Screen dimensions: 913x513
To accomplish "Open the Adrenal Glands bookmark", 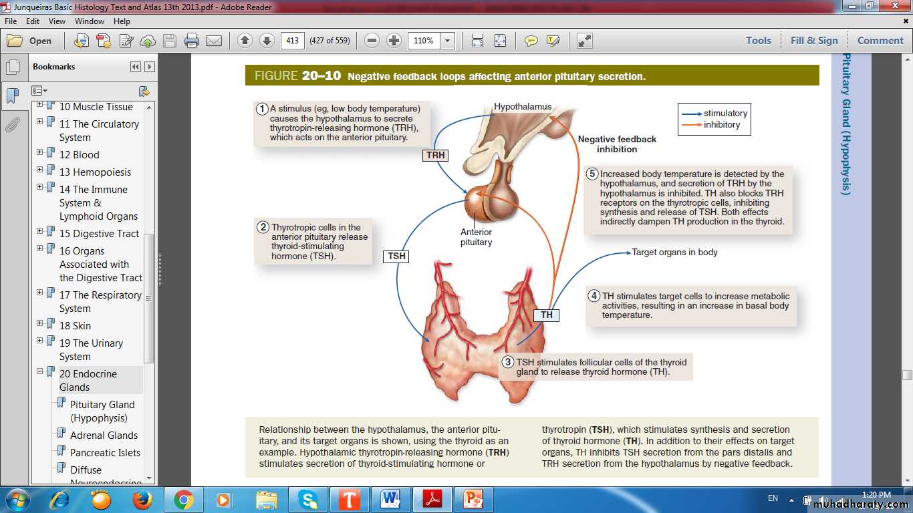I will [104, 436].
